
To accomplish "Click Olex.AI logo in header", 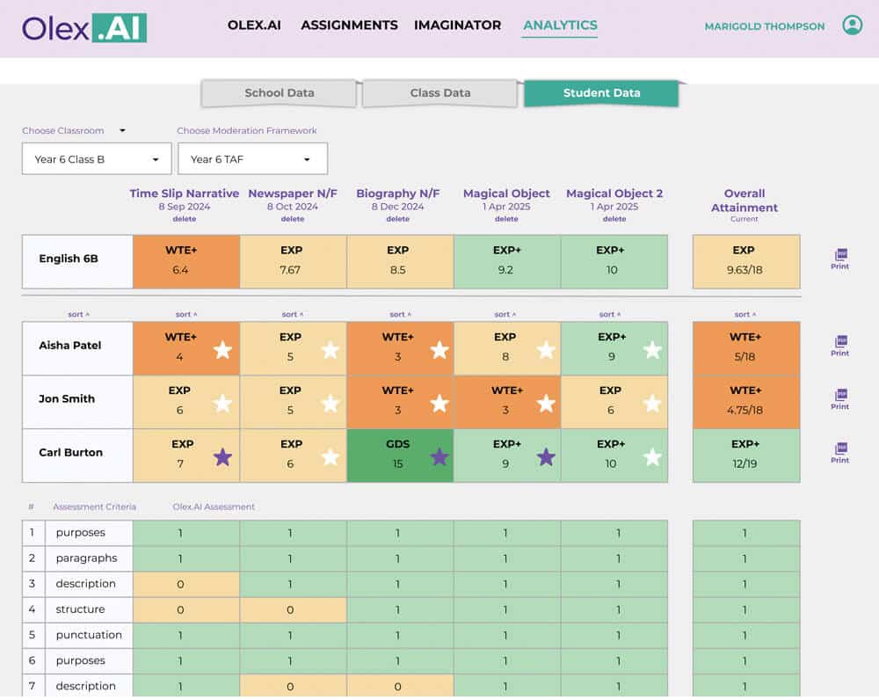I will click(x=84, y=28).
